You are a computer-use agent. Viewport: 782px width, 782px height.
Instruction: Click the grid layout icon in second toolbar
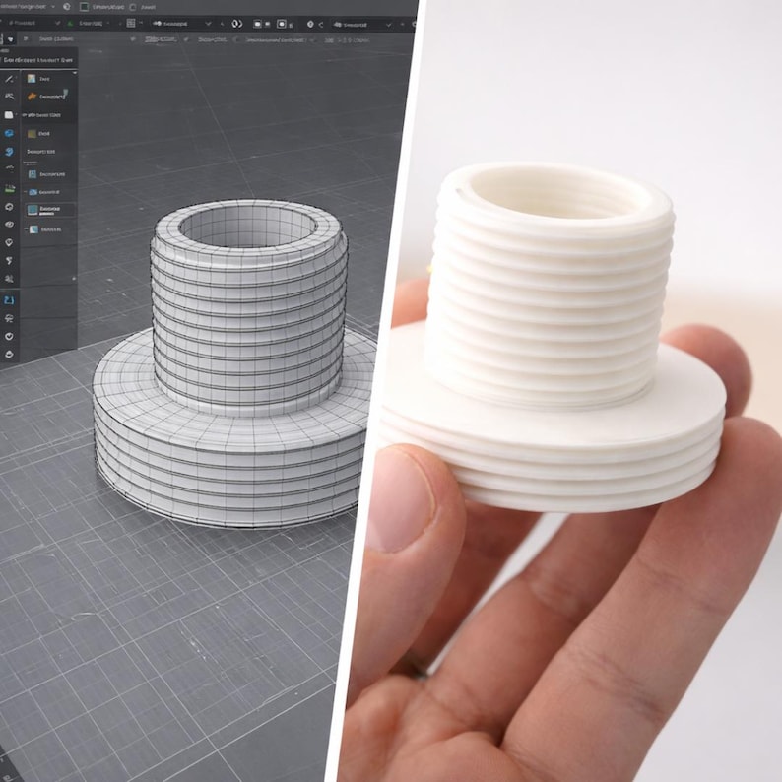(x=131, y=23)
